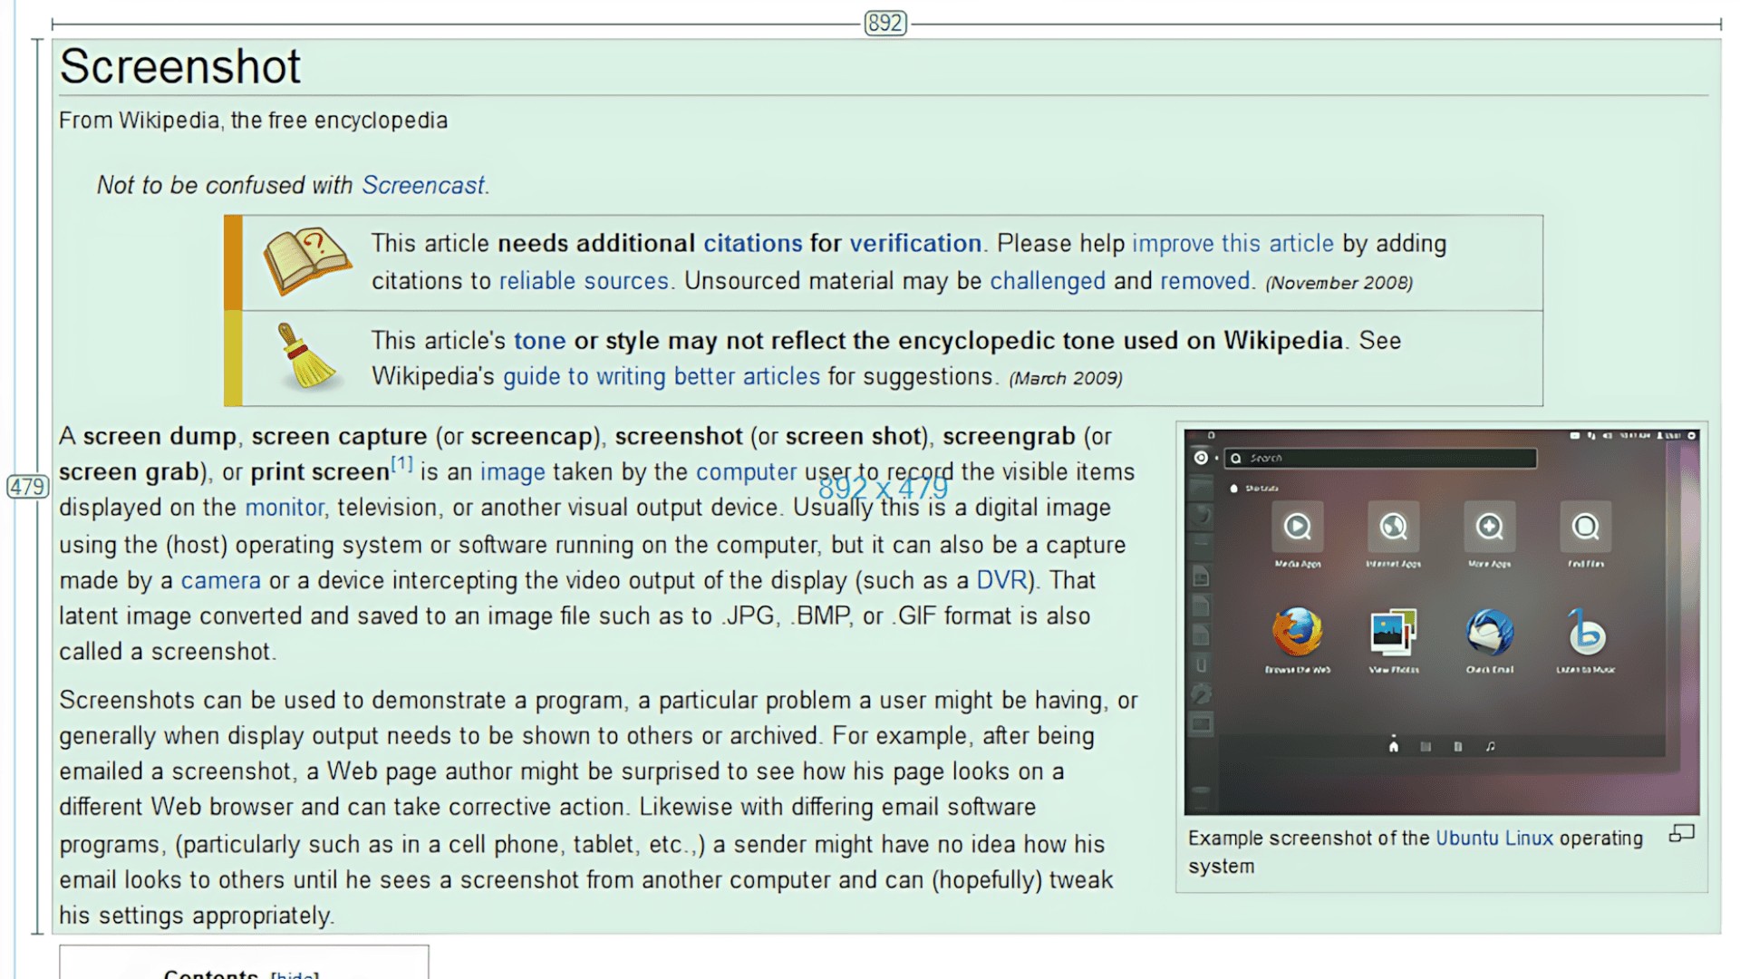
Task: Click the enlarge thumbnail icon below the image
Action: 1681,833
